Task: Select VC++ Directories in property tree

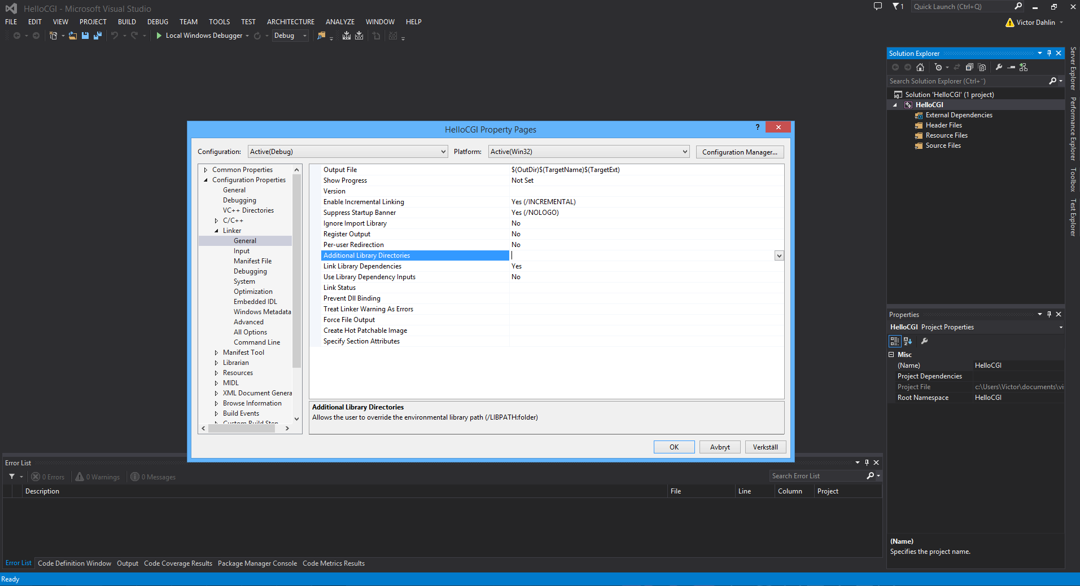Action: [248, 210]
